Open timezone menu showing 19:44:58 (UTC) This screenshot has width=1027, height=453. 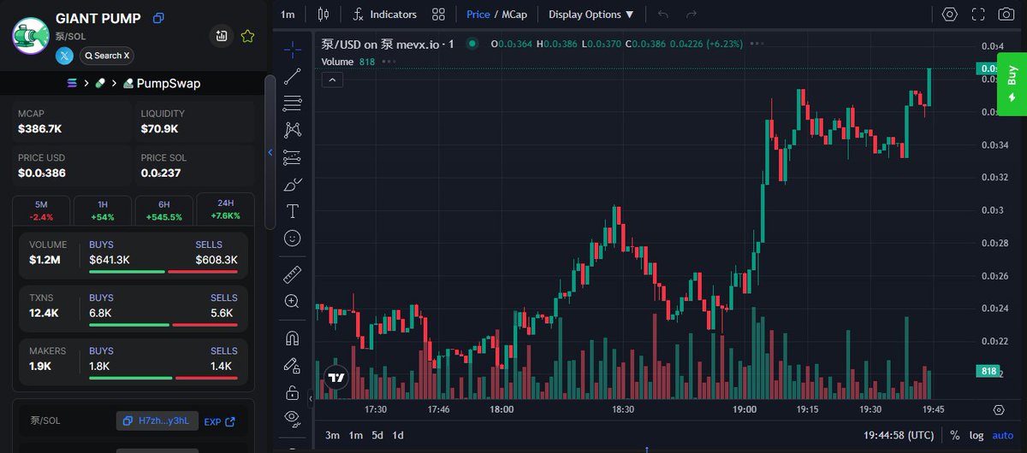[900, 435]
